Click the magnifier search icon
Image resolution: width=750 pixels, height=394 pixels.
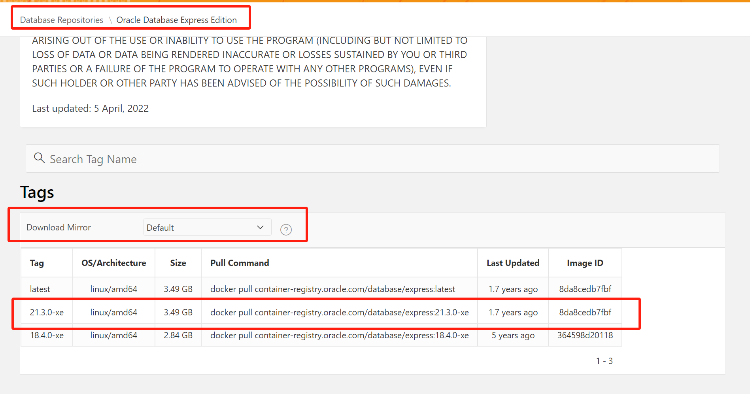pyautogui.click(x=39, y=158)
